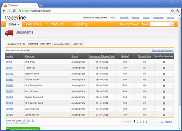Sort by Number column header
Image resolution: width=182 pixels, height=131 pixels.
click(9, 56)
